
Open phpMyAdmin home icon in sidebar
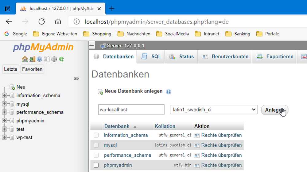point(25,59)
